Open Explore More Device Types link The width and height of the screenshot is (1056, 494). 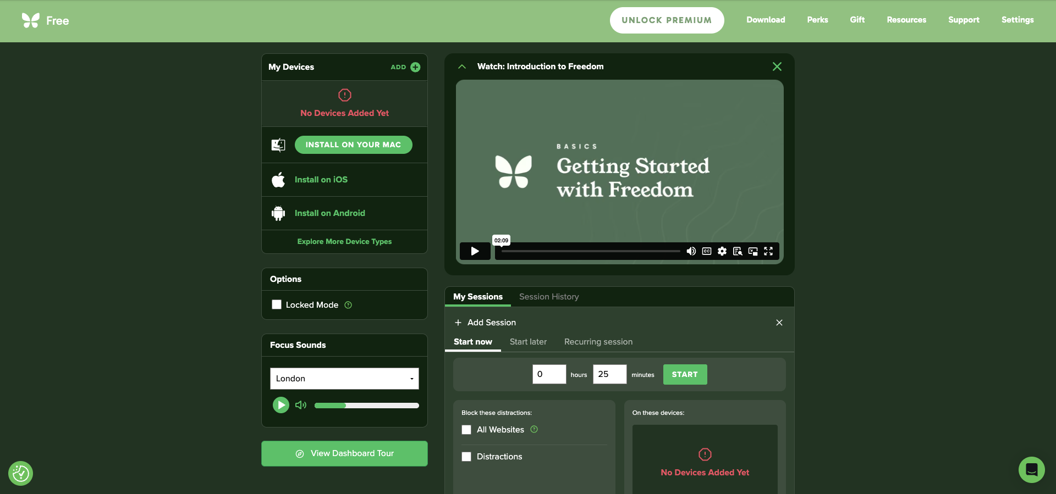pyautogui.click(x=344, y=242)
